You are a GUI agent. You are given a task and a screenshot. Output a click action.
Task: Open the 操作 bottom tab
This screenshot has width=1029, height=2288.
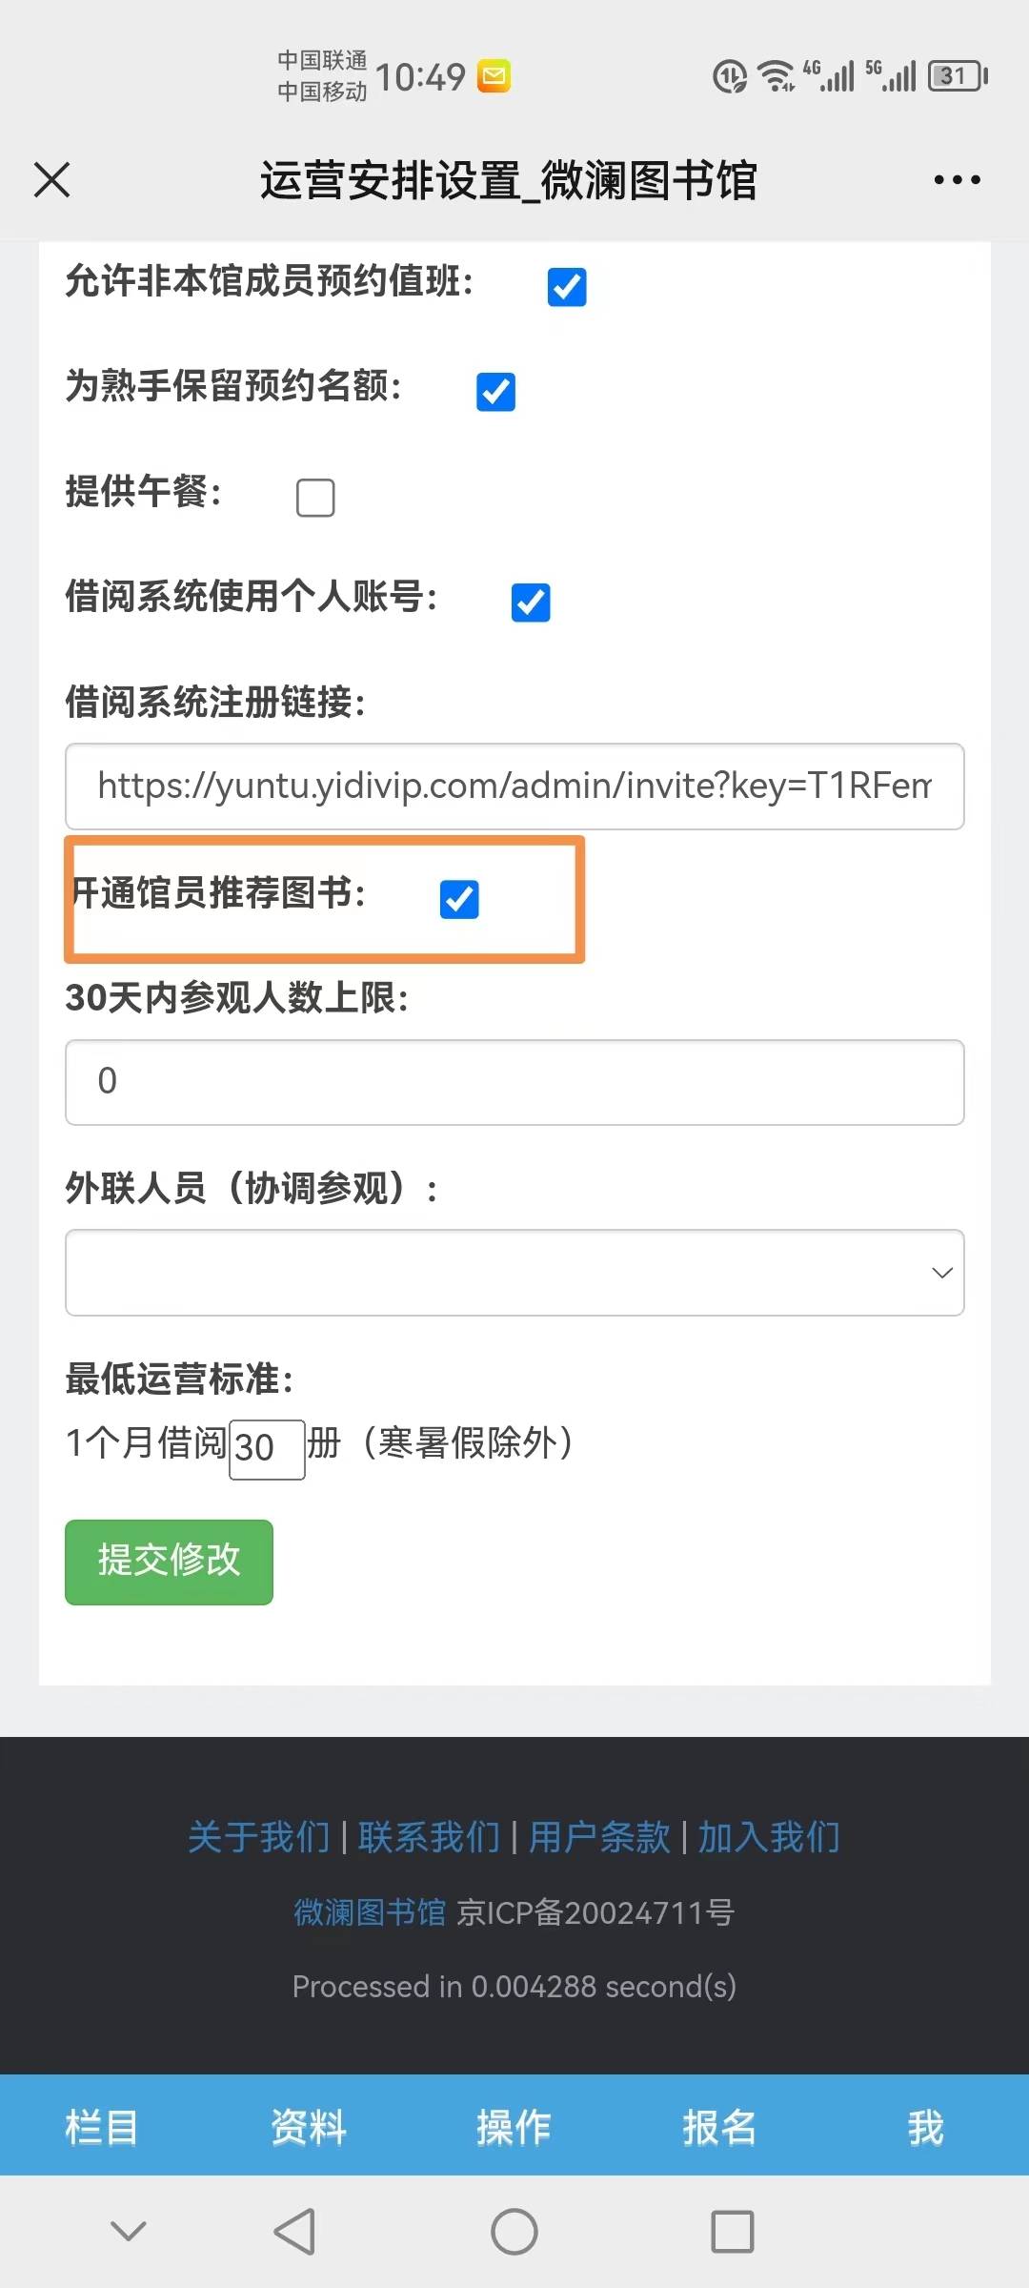point(514,2128)
